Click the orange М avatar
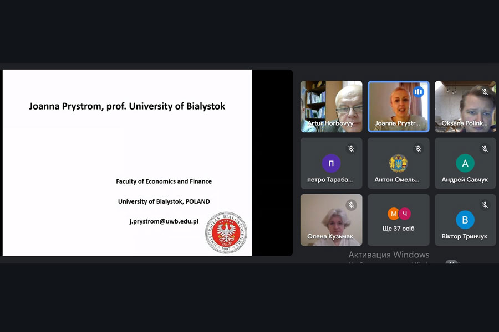Viewport: 499px width, 332px height. tap(393, 214)
